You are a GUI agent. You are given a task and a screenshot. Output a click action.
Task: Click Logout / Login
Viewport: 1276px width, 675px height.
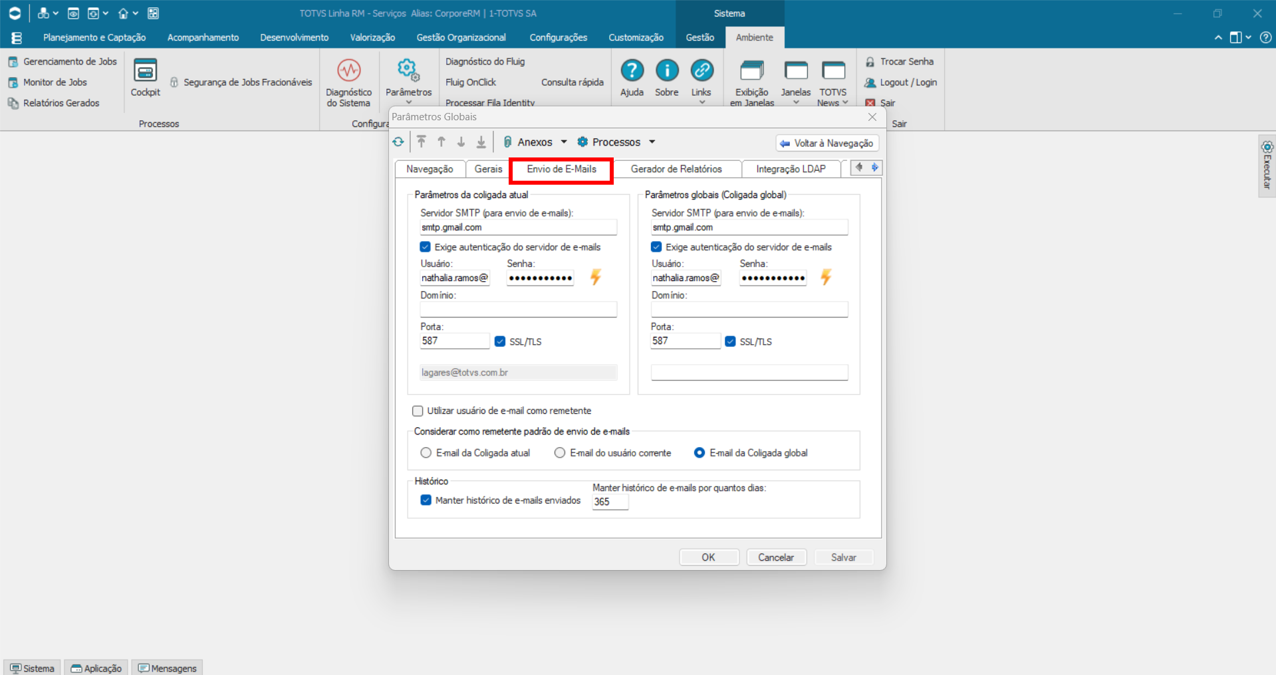(901, 82)
